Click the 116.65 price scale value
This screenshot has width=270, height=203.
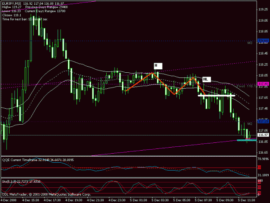pos(263,152)
